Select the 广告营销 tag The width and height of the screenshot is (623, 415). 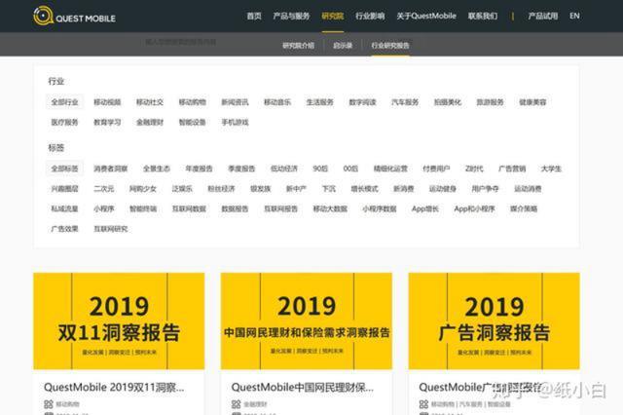pyautogui.click(x=512, y=169)
